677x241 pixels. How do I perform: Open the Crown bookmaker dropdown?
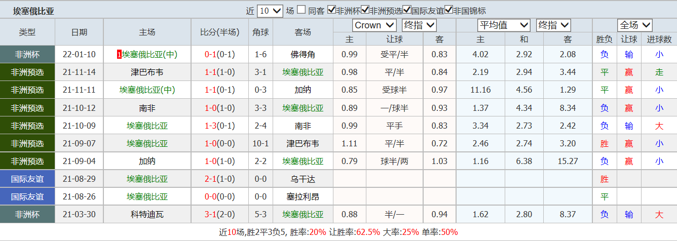tap(374, 25)
